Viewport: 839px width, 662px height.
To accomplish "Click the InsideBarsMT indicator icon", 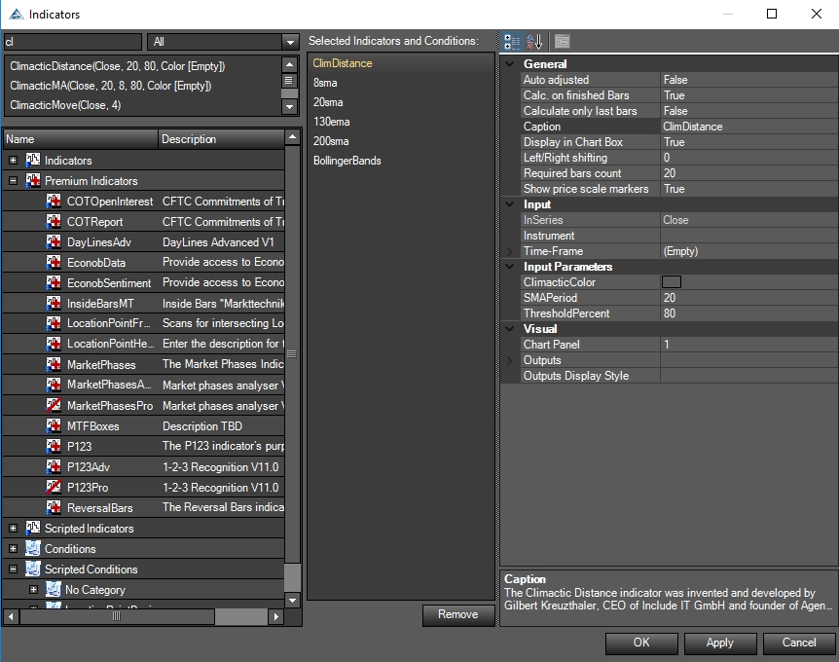I will tap(54, 304).
